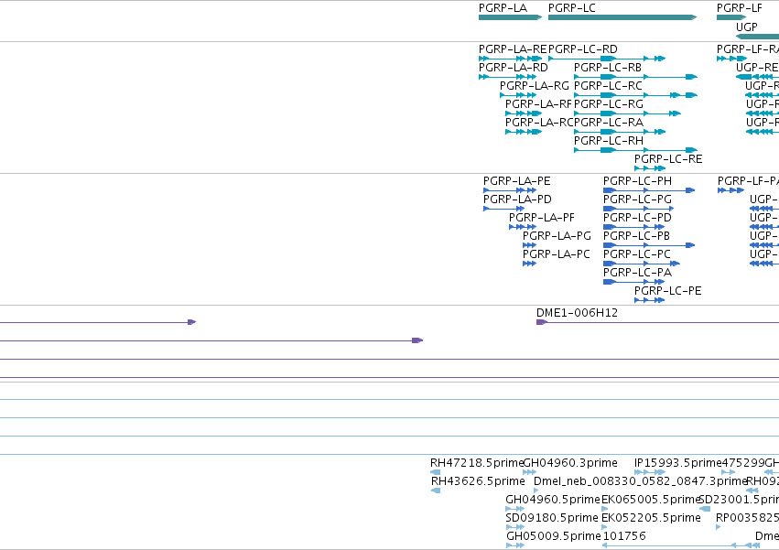Click the PGRP-LC gene bar
The image size is (779, 550).
click(622, 17)
